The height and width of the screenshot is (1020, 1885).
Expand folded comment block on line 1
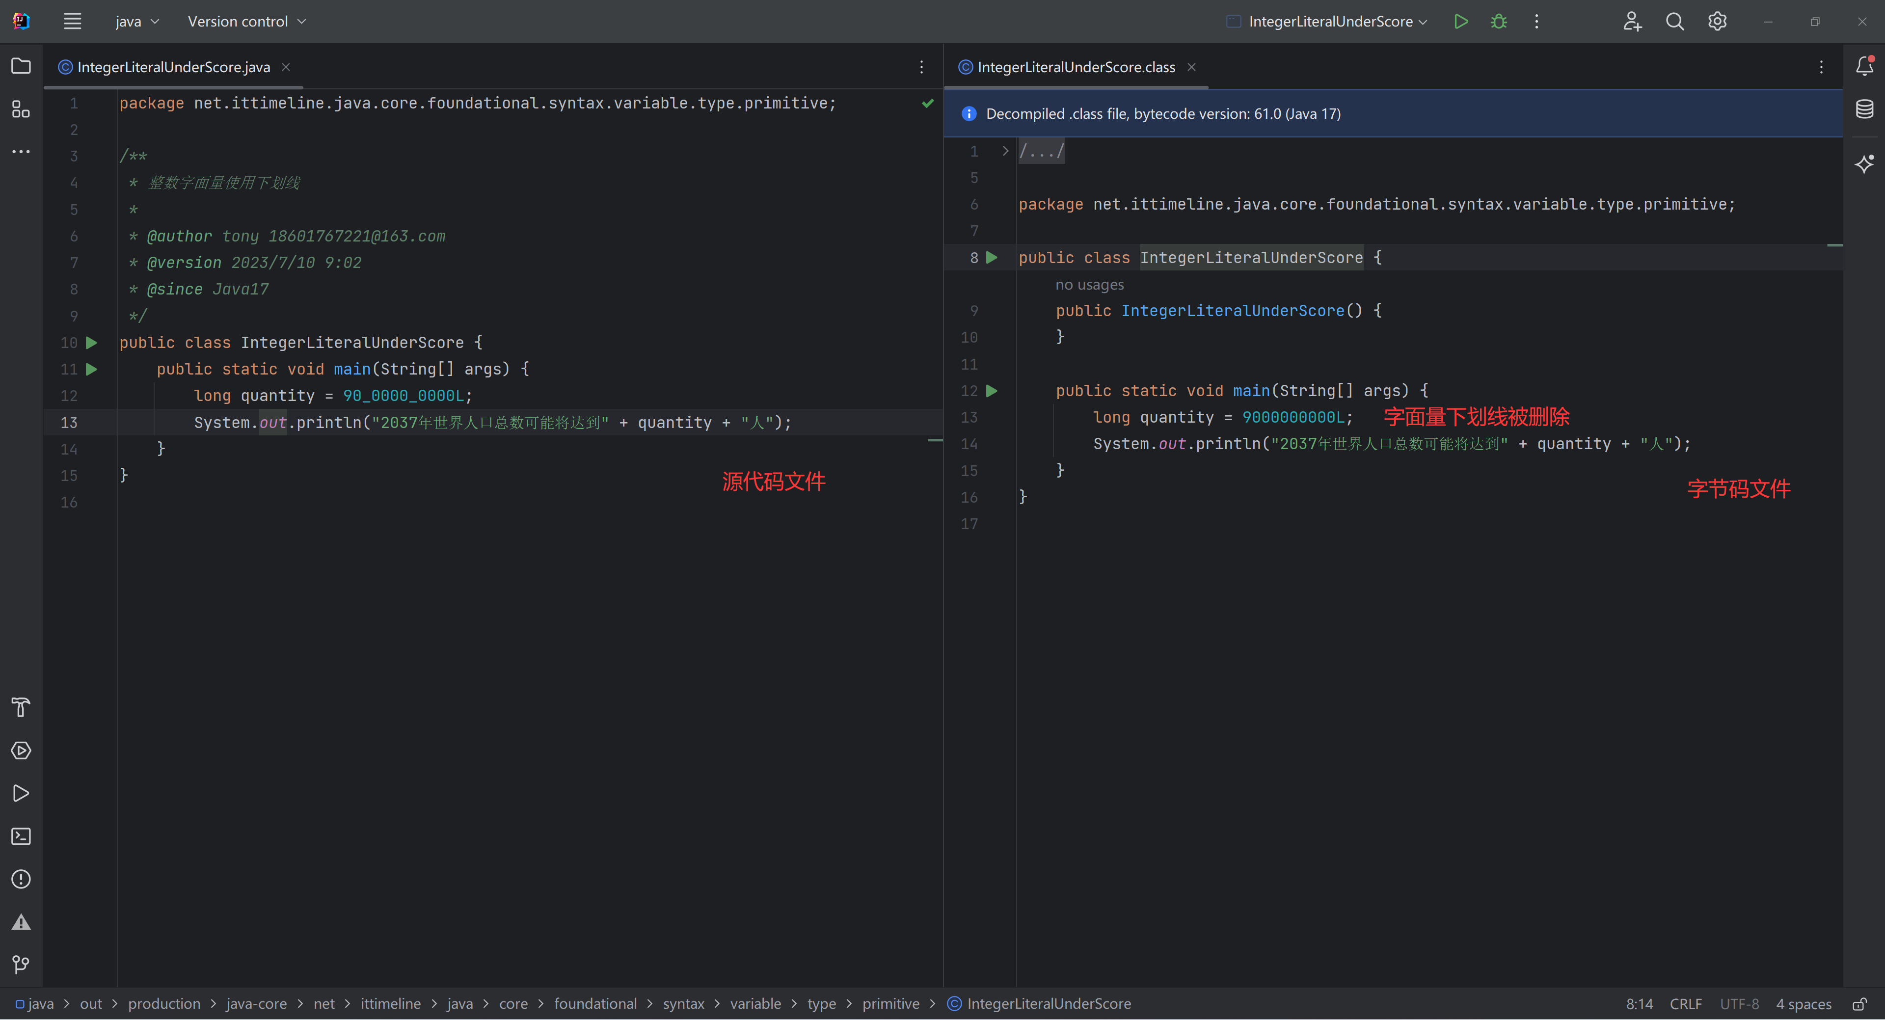(x=1005, y=151)
